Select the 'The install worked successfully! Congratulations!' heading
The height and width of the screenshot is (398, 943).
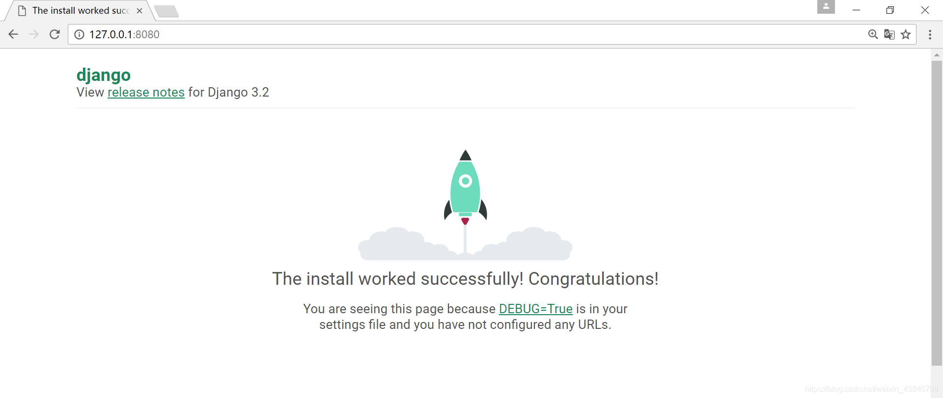(465, 279)
